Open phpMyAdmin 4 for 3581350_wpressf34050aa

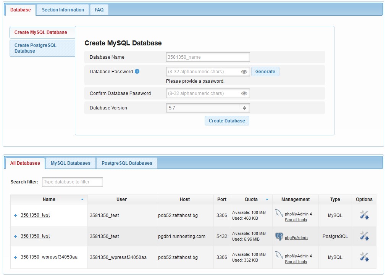[298, 256]
